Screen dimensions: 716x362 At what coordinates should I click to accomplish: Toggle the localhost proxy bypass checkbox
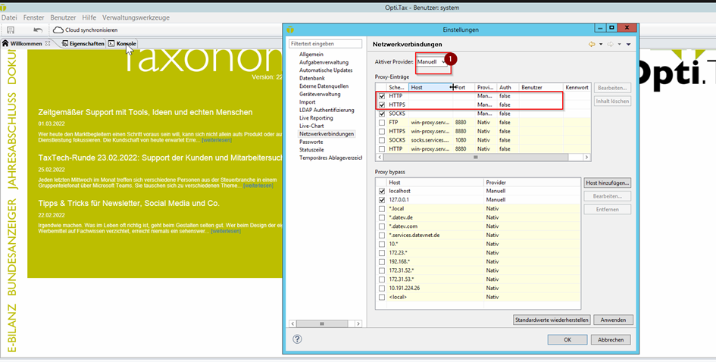(381, 192)
